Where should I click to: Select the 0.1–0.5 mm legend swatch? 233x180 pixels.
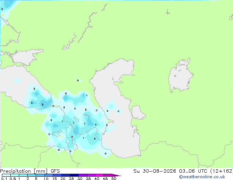pyautogui.click(x=6, y=175)
